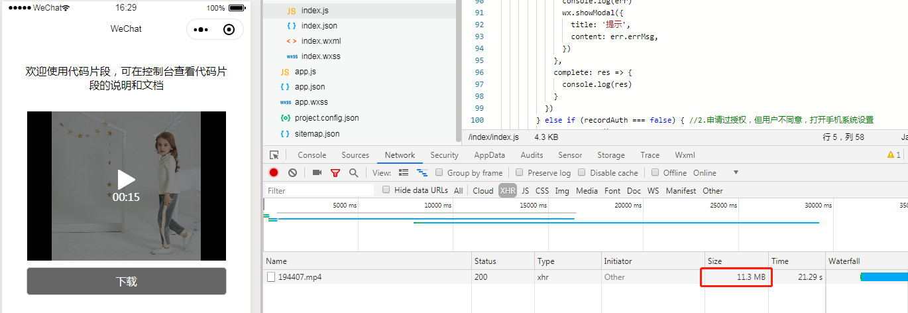Filter requests by CSS

tap(542, 190)
